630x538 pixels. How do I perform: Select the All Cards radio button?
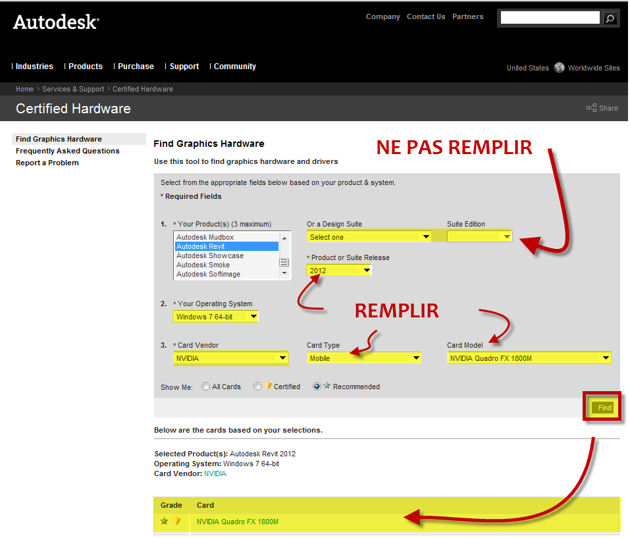tap(205, 386)
